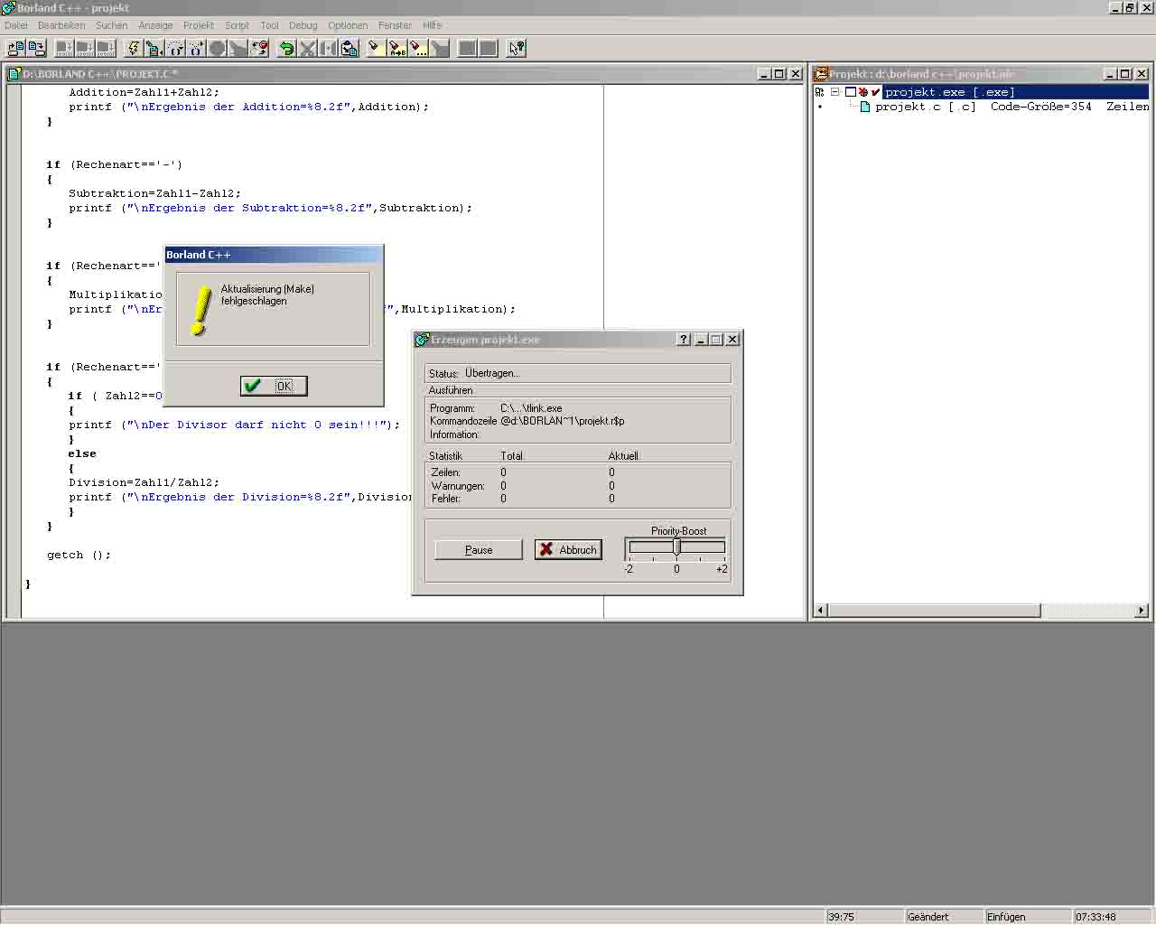Click the window icon beside projekt.exe node
The height and width of the screenshot is (925, 1156).
(x=850, y=92)
